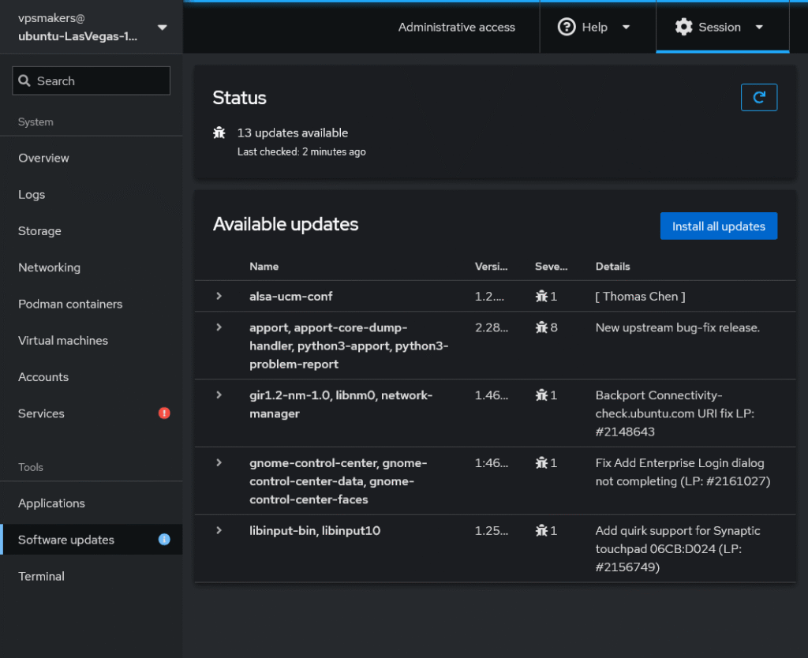
Task: Open the Terminal page
Action: (92, 576)
